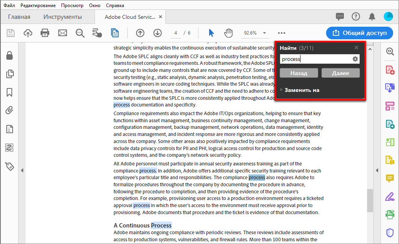Go to the next page arrow
Screen dimensions: 399x244
(158, 33)
